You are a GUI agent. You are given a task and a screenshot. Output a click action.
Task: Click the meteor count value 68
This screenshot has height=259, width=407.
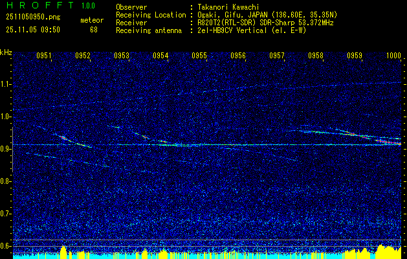click(94, 30)
